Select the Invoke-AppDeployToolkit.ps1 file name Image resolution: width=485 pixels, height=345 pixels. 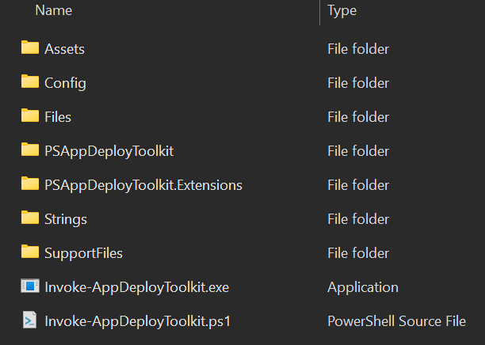(138, 321)
